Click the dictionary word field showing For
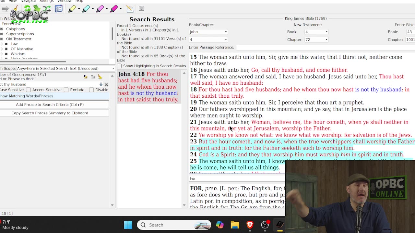This screenshot has height=233, width=415. click(x=237, y=179)
